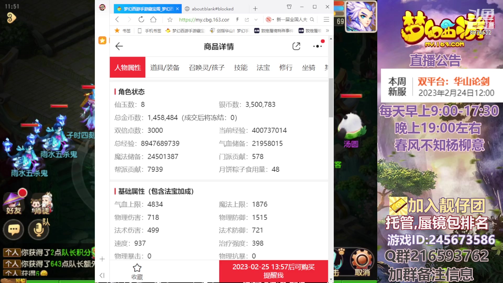Click the skin shirt icon in title bar

tap(289, 7)
